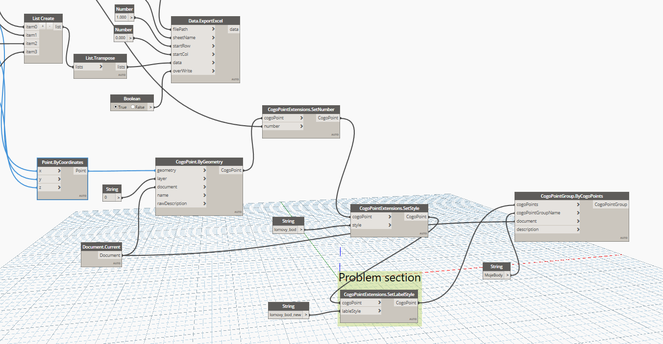The image size is (663, 344).
Task: Add an item with List Create plus button
Action: (x=43, y=26)
